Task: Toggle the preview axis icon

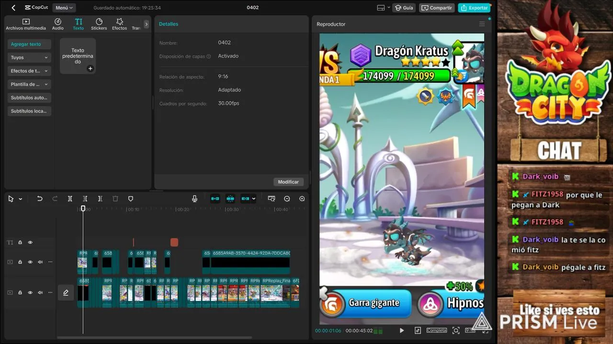Action: pyautogui.click(x=272, y=199)
